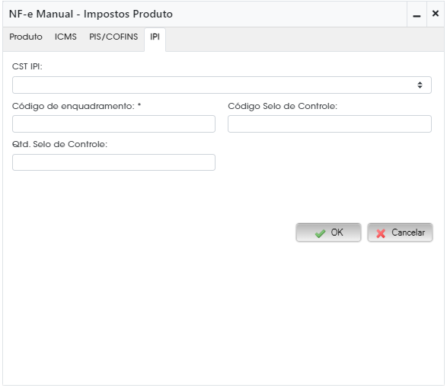
Task: Open the ICMS tab
Action: (65, 37)
